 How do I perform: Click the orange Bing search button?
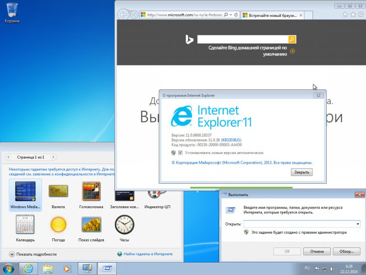tap(292, 39)
